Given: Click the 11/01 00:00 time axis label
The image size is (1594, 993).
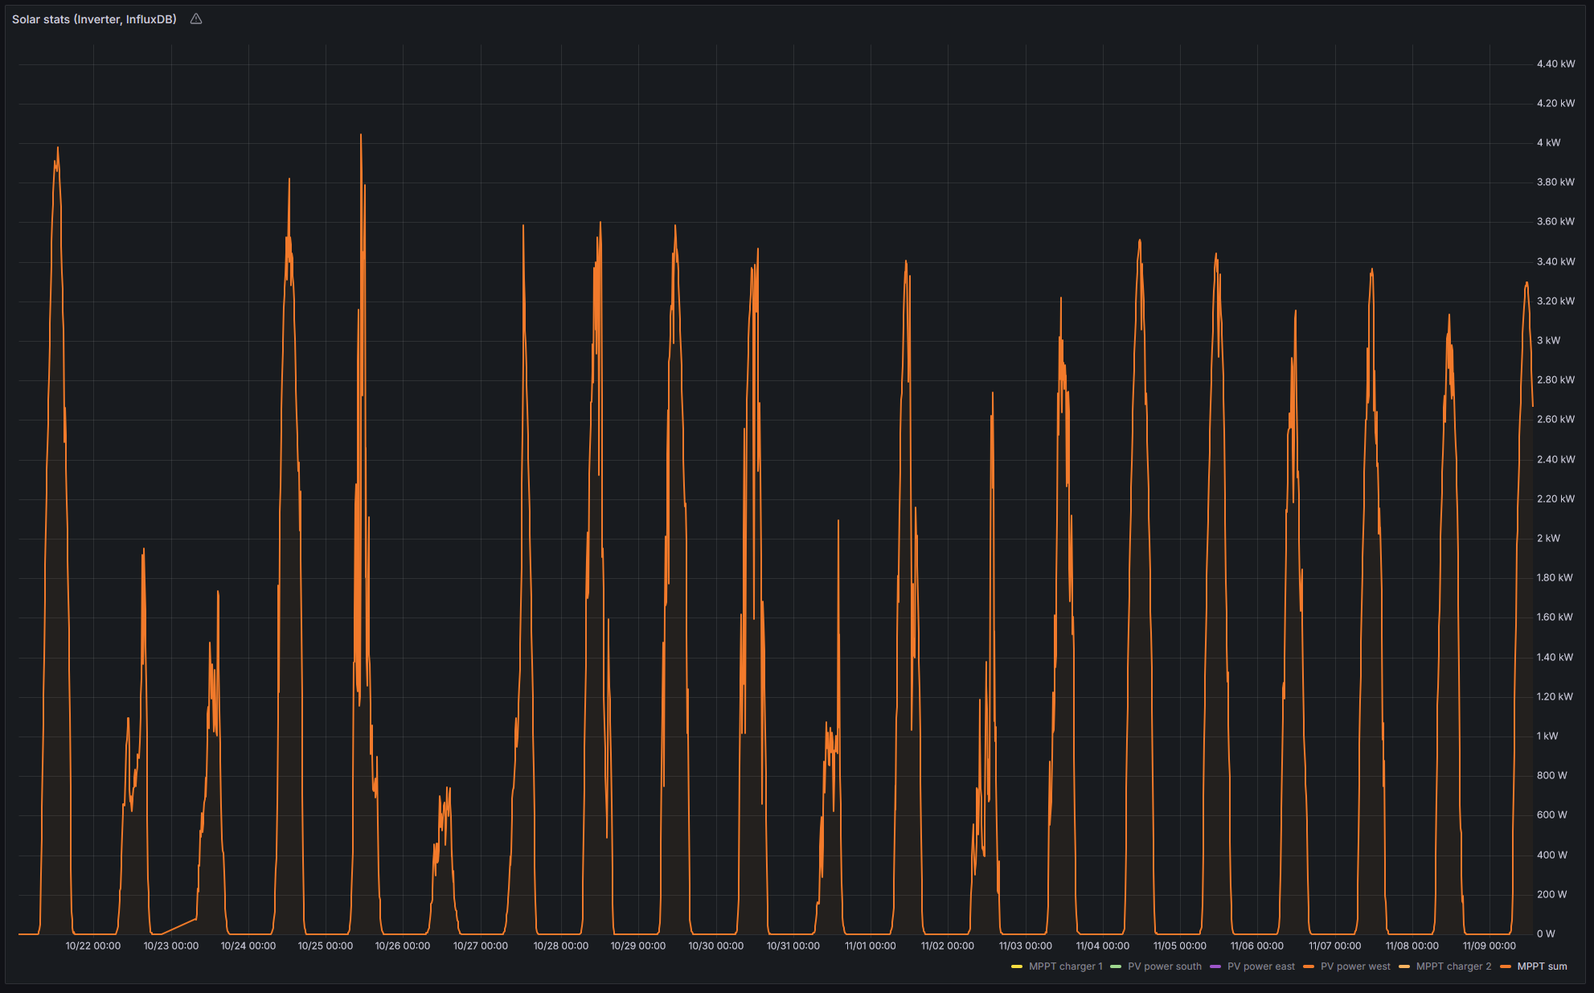Looking at the screenshot, I should (x=870, y=946).
